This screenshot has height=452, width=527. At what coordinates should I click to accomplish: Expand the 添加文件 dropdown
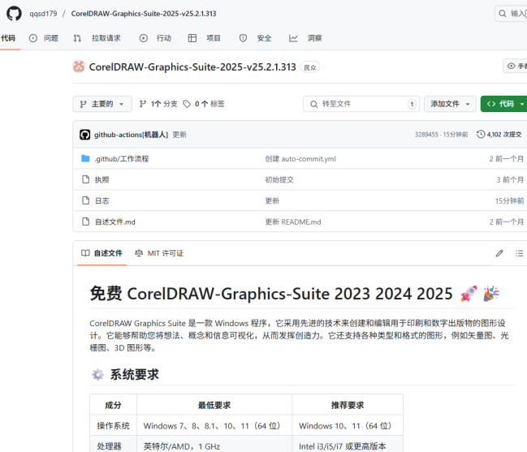(450, 104)
